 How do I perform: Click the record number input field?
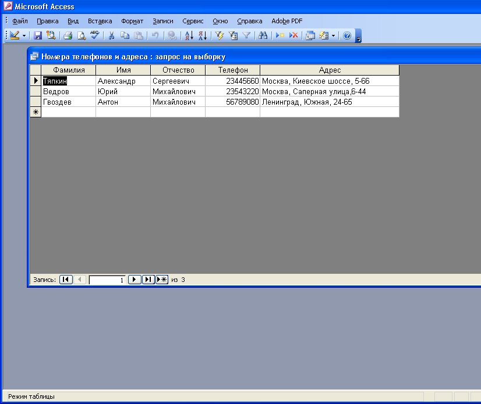tap(107, 280)
